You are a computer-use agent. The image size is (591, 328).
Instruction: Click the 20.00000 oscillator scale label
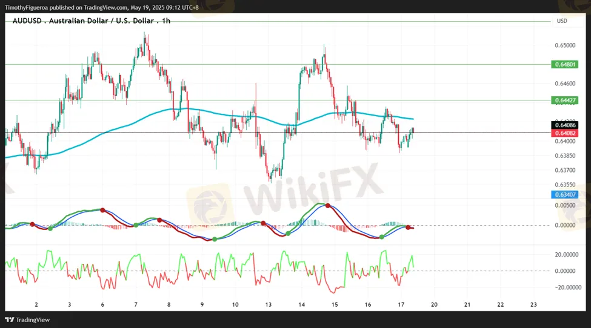(x=567, y=255)
